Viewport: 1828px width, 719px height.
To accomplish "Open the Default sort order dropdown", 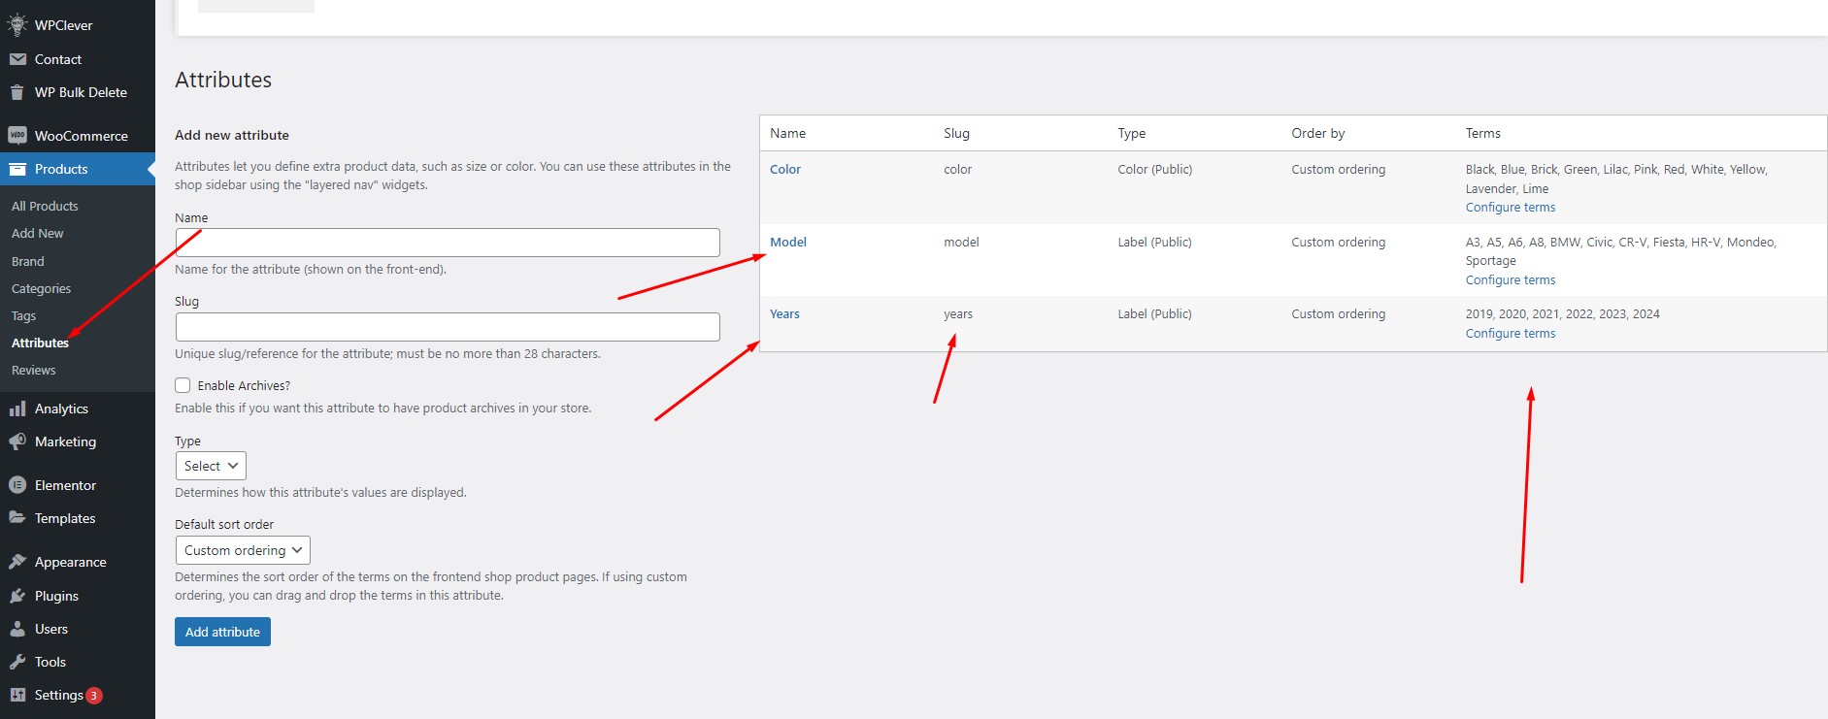I will 243,550.
